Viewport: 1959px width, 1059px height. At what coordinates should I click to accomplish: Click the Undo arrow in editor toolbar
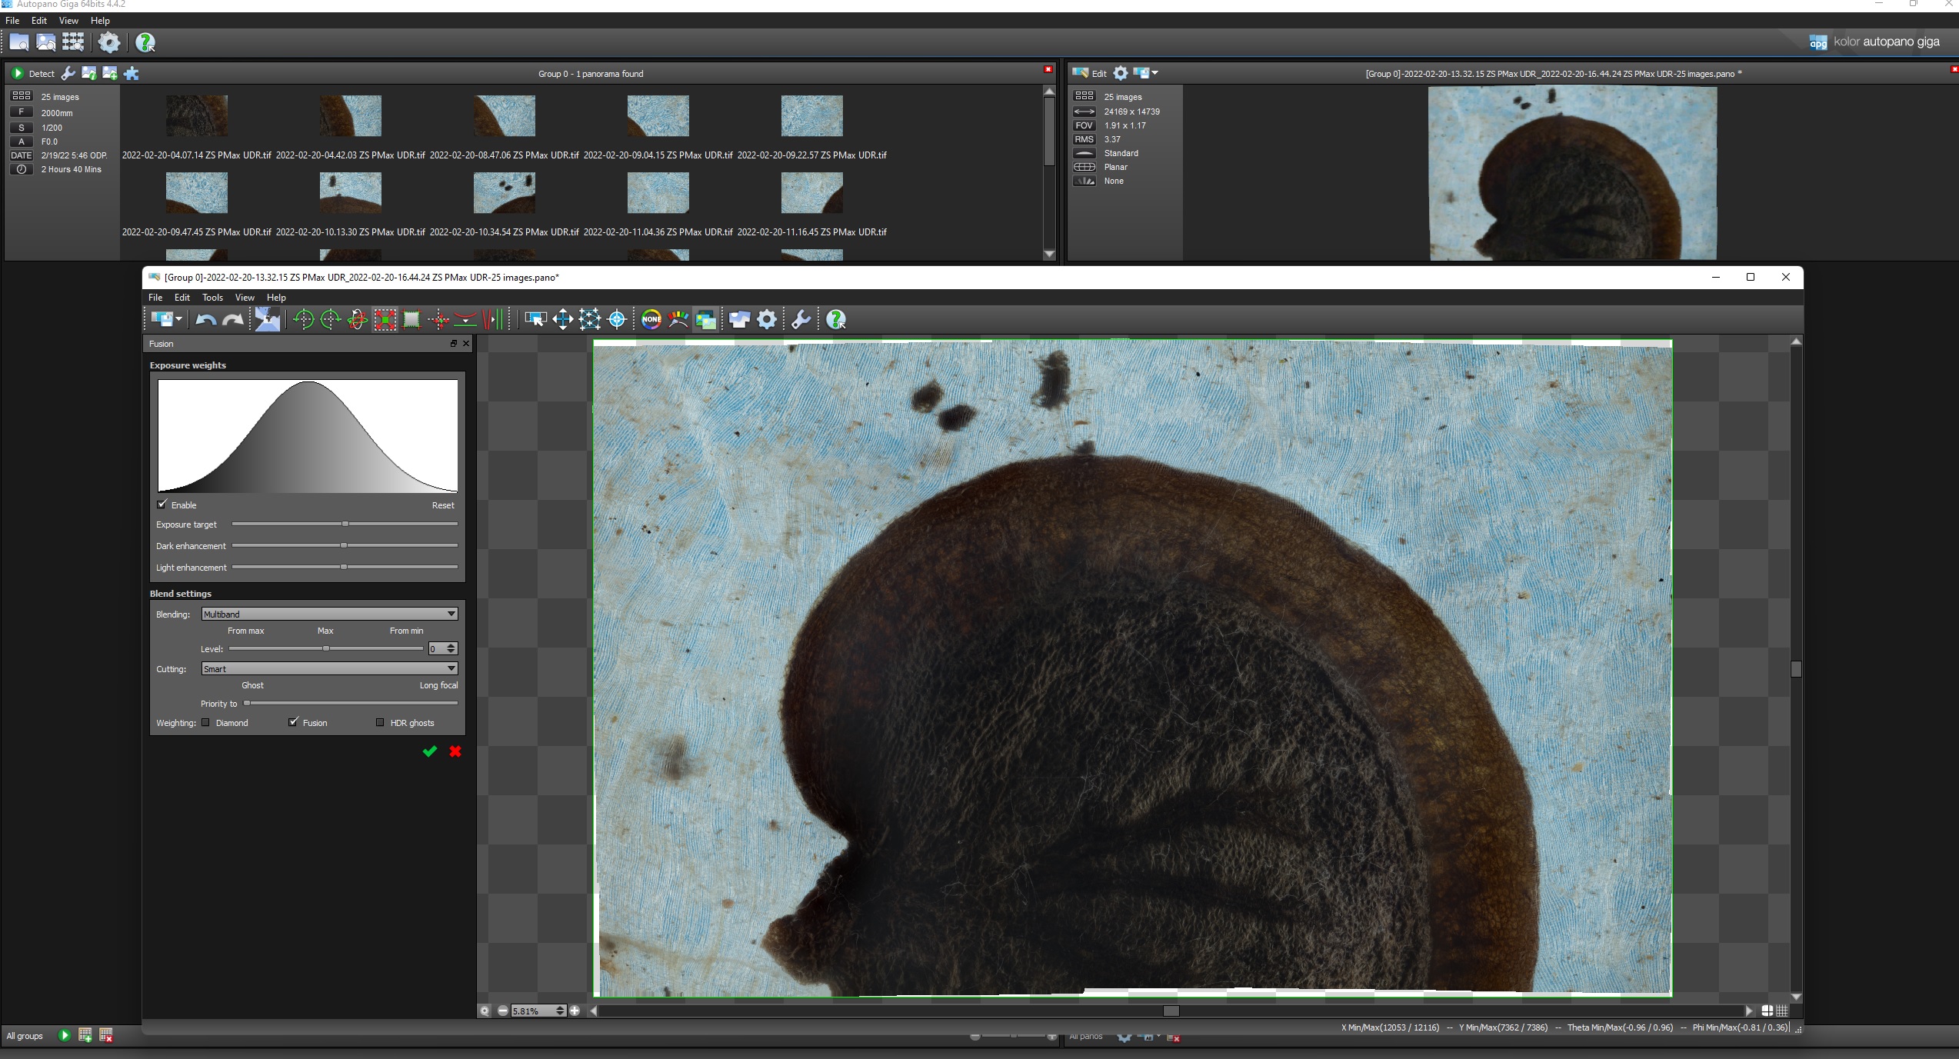tap(205, 319)
